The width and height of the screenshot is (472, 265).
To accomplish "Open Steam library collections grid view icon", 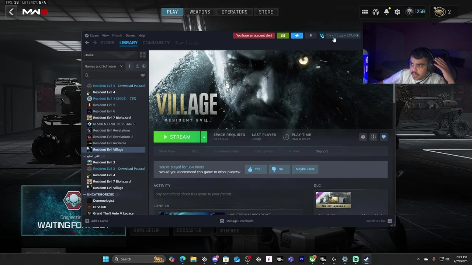I will [143, 55].
